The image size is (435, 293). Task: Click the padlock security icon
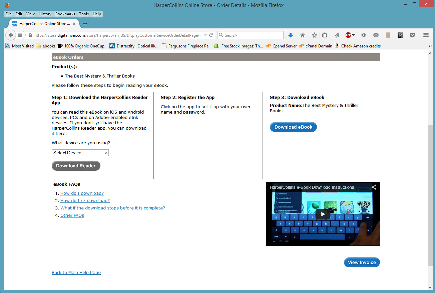point(30,35)
